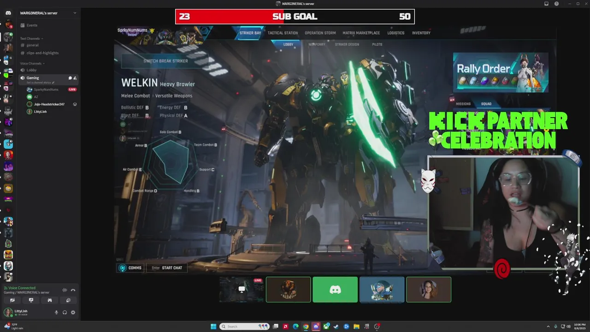This screenshot has height=332, width=590.
Task: Open the general text channel
Action: [48, 45]
